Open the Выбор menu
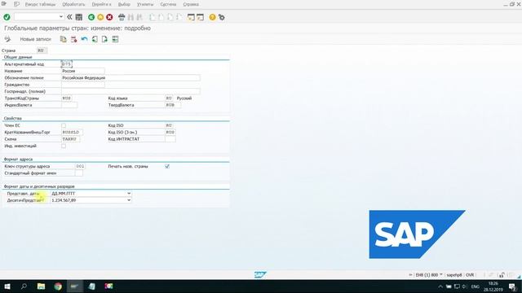The height and width of the screenshot is (293, 522). 124,4
